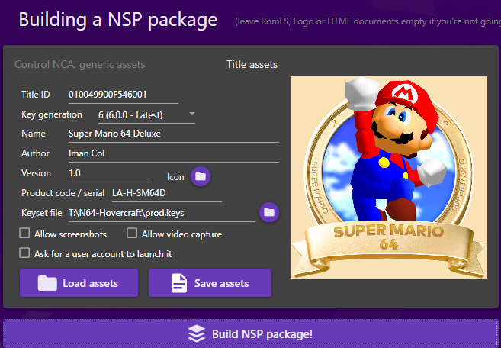
Task: Click the Title assets heading
Action: point(252,65)
